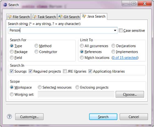The height and width of the screenshot is (127, 154).
Task: Toggle the Required projects checkbox
Action: click(x=31, y=71)
